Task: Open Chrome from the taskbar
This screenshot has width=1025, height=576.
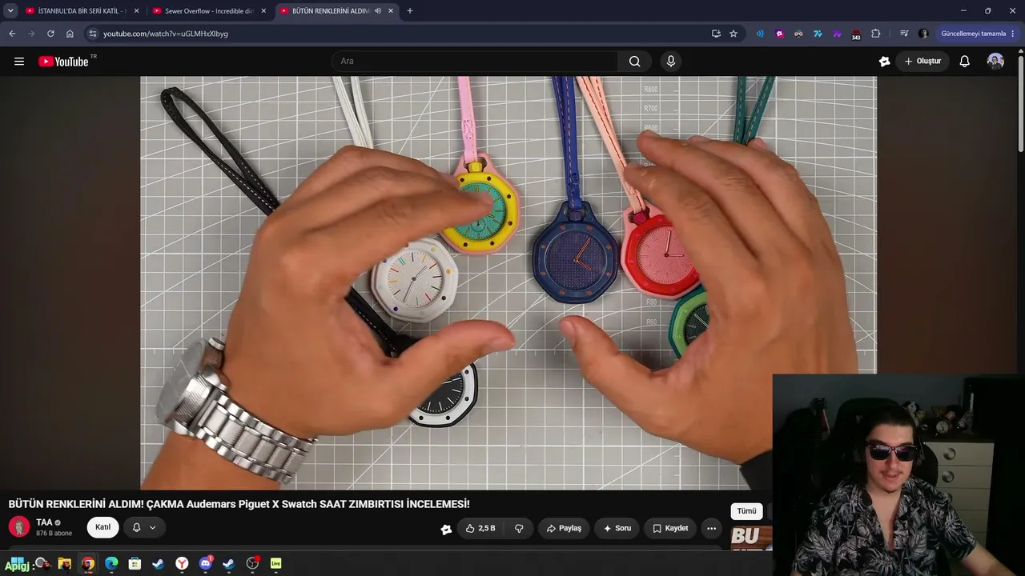Action: click(88, 564)
